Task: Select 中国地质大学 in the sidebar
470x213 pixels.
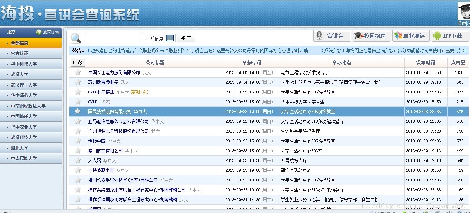Action: click(31, 116)
